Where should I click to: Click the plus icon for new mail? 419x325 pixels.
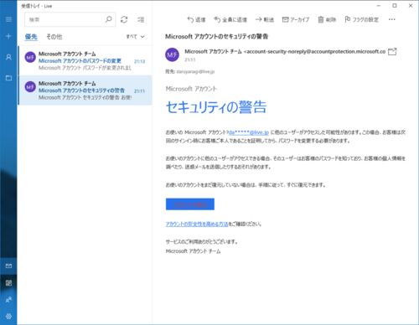click(x=8, y=36)
